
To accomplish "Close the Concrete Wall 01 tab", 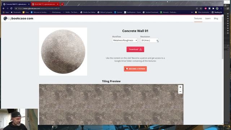I will [x=29, y=4].
